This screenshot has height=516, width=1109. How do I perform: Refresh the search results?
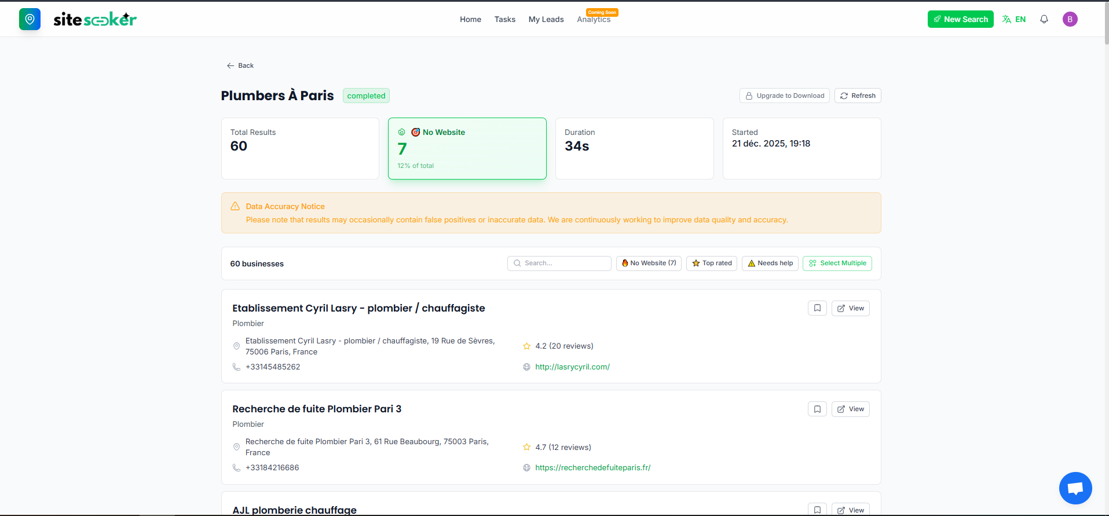click(x=858, y=96)
